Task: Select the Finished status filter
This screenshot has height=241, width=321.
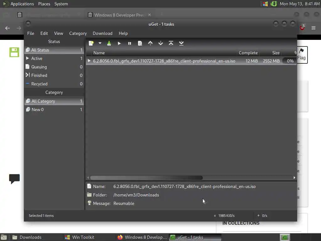Action: point(54,75)
